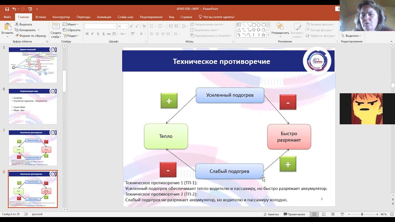Pick the five-point star shape

264,35
